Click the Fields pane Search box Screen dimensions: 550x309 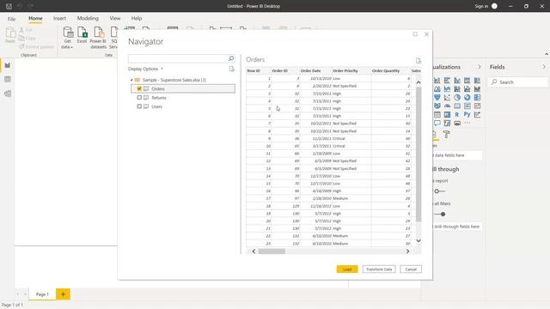point(517,82)
